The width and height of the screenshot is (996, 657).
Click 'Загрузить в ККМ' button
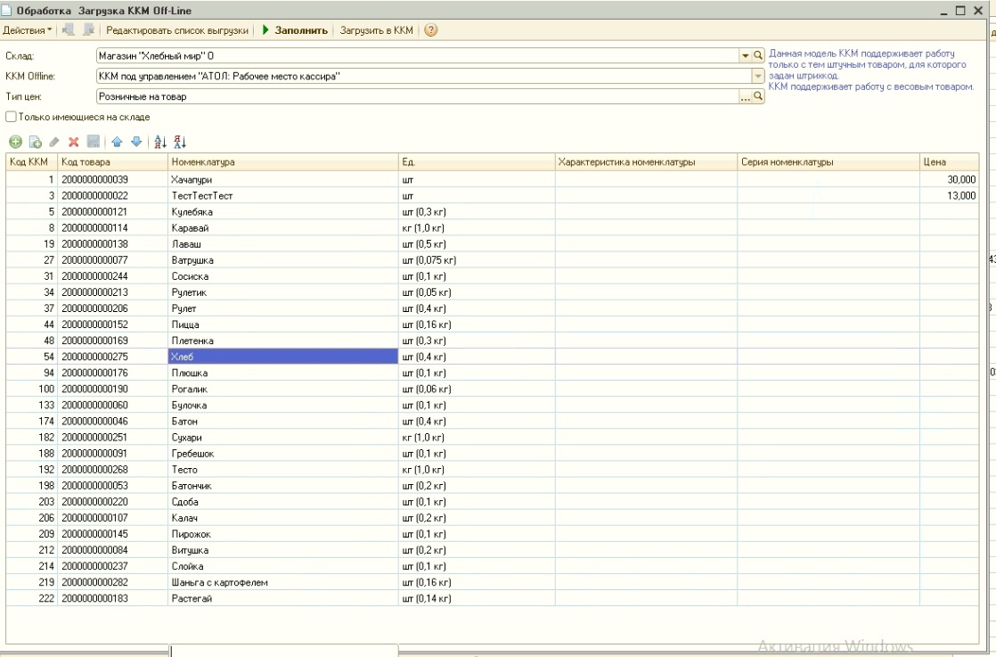tap(377, 30)
